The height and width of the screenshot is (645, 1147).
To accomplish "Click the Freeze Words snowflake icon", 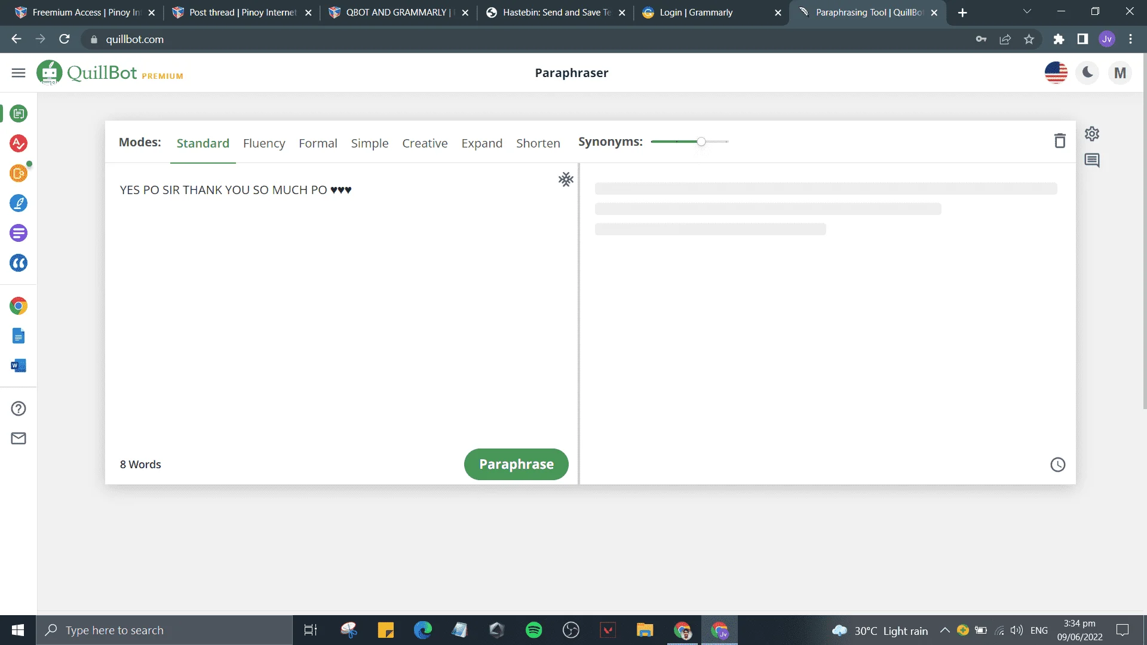I will [x=566, y=179].
